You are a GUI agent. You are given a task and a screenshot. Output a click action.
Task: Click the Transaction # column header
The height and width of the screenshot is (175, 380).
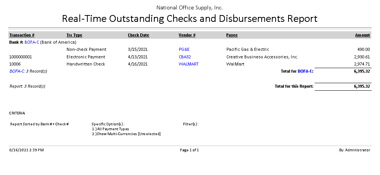point(22,35)
